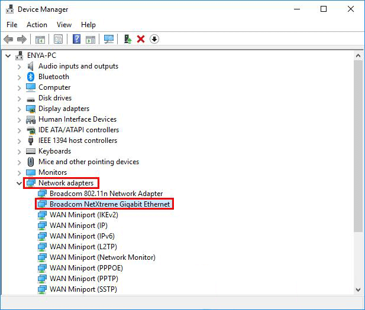Click Scan for hardware changes monitor icon
This screenshot has width=365, height=310.
(109, 40)
